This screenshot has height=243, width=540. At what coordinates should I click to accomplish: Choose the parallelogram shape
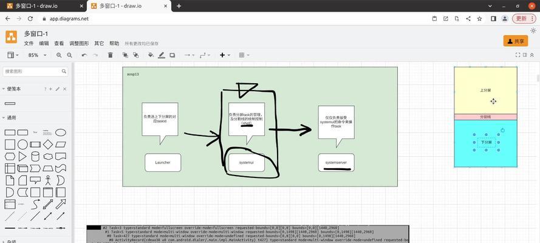[61, 144]
